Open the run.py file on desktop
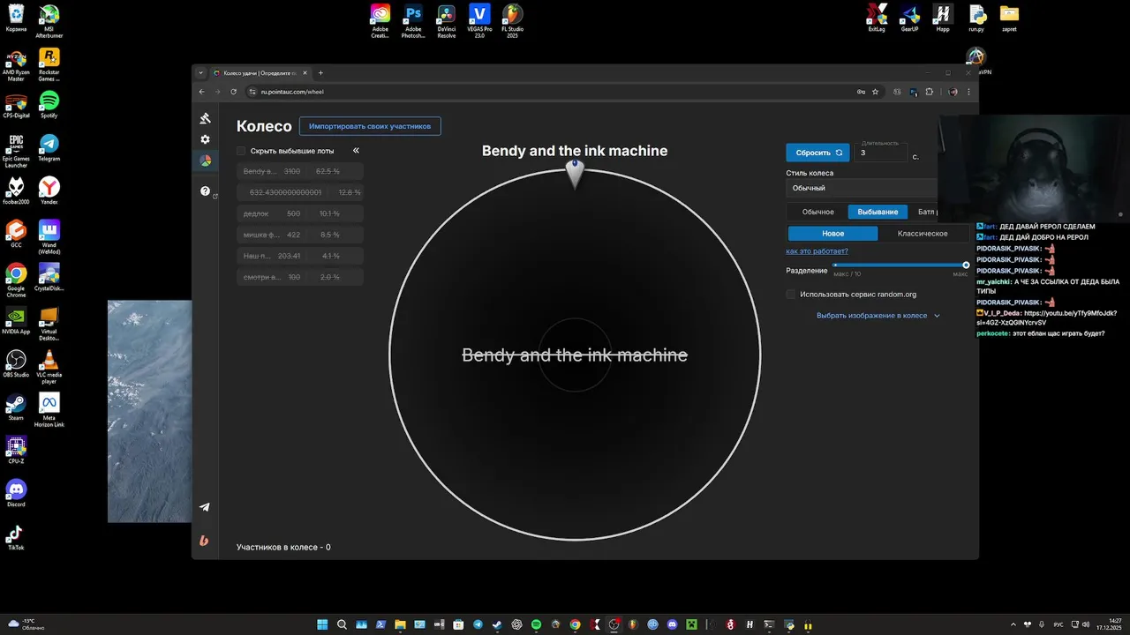The image size is (1130, 635). [976, 17]
